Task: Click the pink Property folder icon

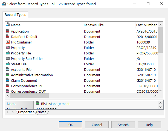Action: [x=8, y=48]
